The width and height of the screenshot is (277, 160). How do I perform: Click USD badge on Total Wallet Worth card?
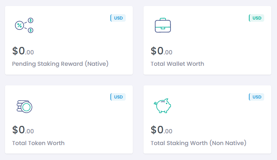[256, 18]
